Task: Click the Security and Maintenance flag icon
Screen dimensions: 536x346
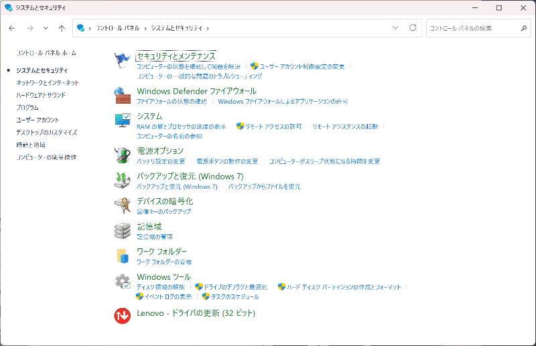Action: click(122, 61)
